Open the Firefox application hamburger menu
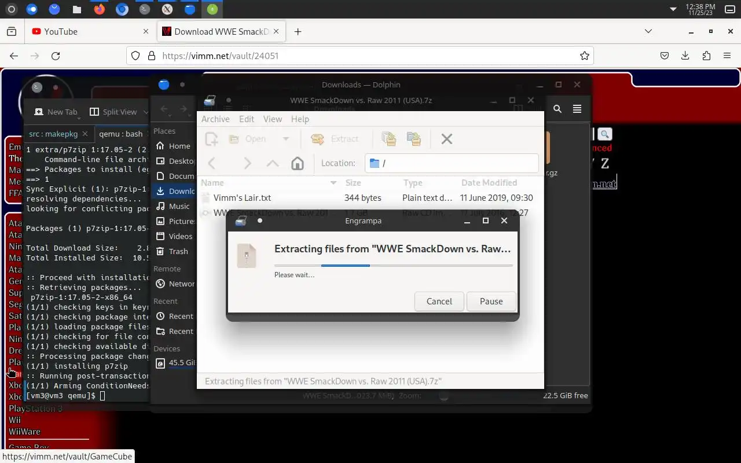The height and width of the screenshot is (463, 741). [727, 56]
